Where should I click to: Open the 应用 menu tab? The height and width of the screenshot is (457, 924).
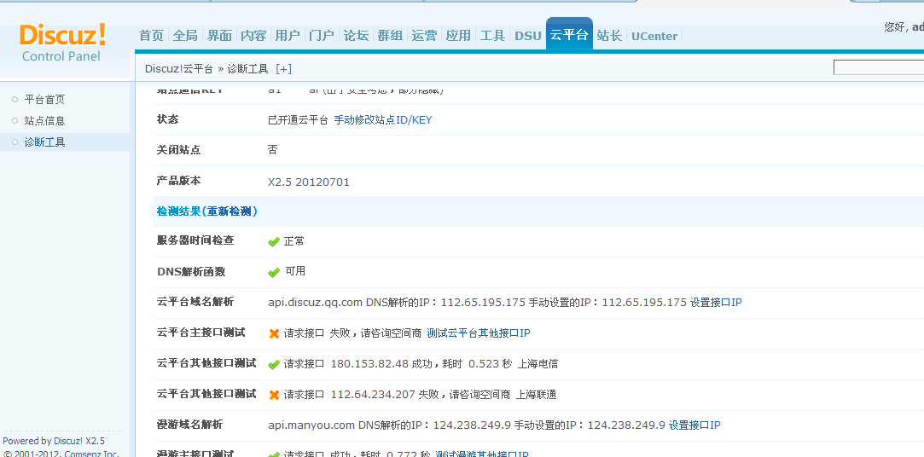pyautogui.click(x=458, y=36)
